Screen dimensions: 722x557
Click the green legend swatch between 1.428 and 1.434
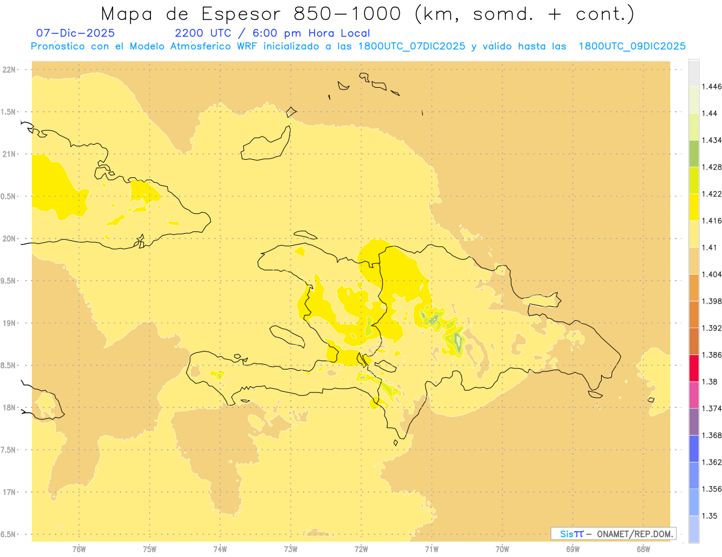point(694,153)
